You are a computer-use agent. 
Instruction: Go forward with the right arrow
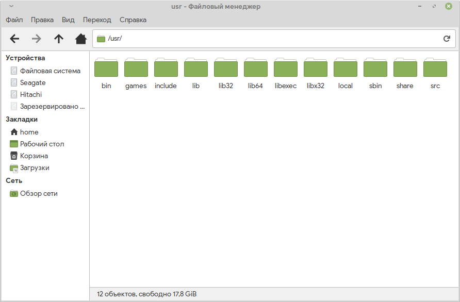[37, 39]
